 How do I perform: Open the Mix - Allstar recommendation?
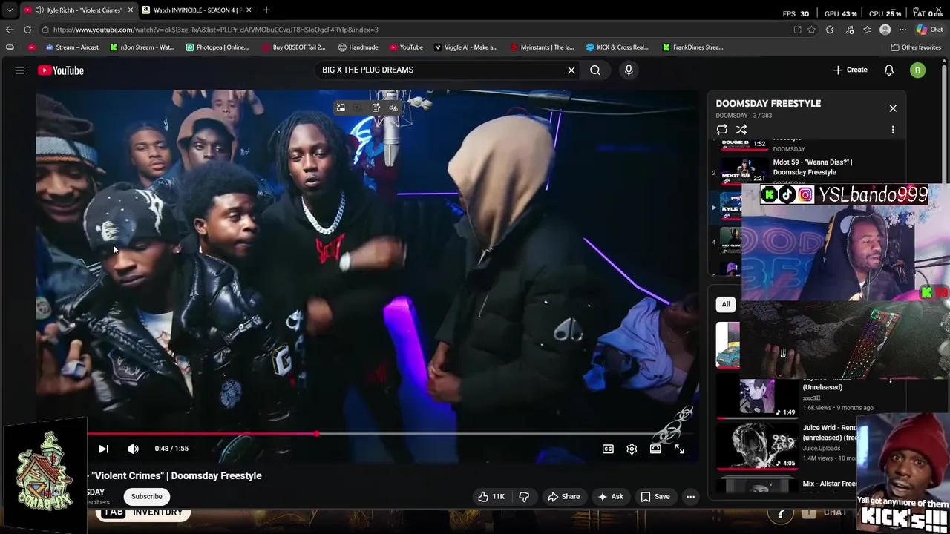pyautogui.click(x=830, y=484)
